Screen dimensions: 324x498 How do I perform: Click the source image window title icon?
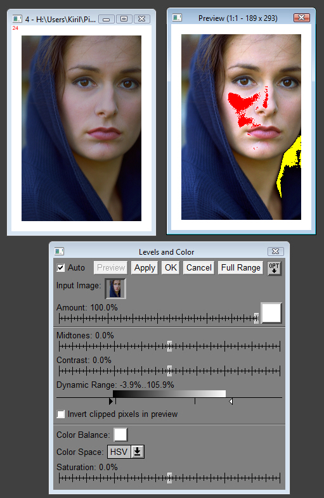point(17,19)
